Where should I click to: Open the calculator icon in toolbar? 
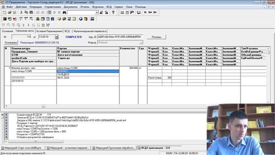coord(122,12)
